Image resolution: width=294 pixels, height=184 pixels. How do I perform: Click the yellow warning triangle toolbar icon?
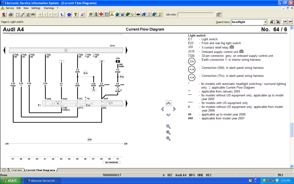tap(112, 14)
